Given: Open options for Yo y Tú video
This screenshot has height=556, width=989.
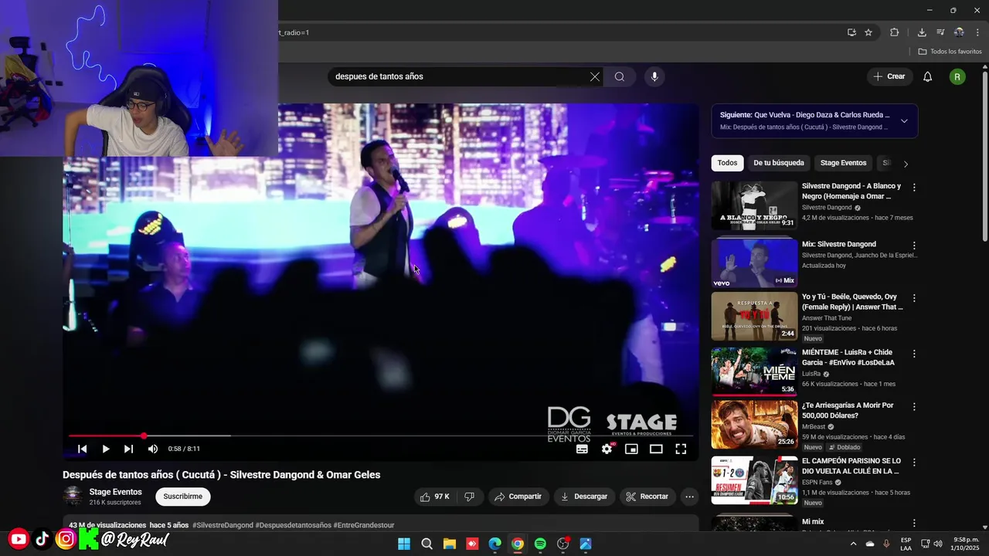Looking at the screenshot, I should point(914,298).
